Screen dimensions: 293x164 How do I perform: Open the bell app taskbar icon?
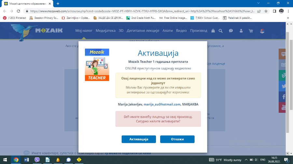point(58,160)
